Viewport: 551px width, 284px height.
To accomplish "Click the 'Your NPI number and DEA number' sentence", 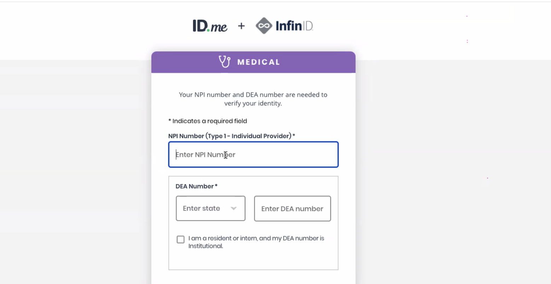I will [253, 95].
